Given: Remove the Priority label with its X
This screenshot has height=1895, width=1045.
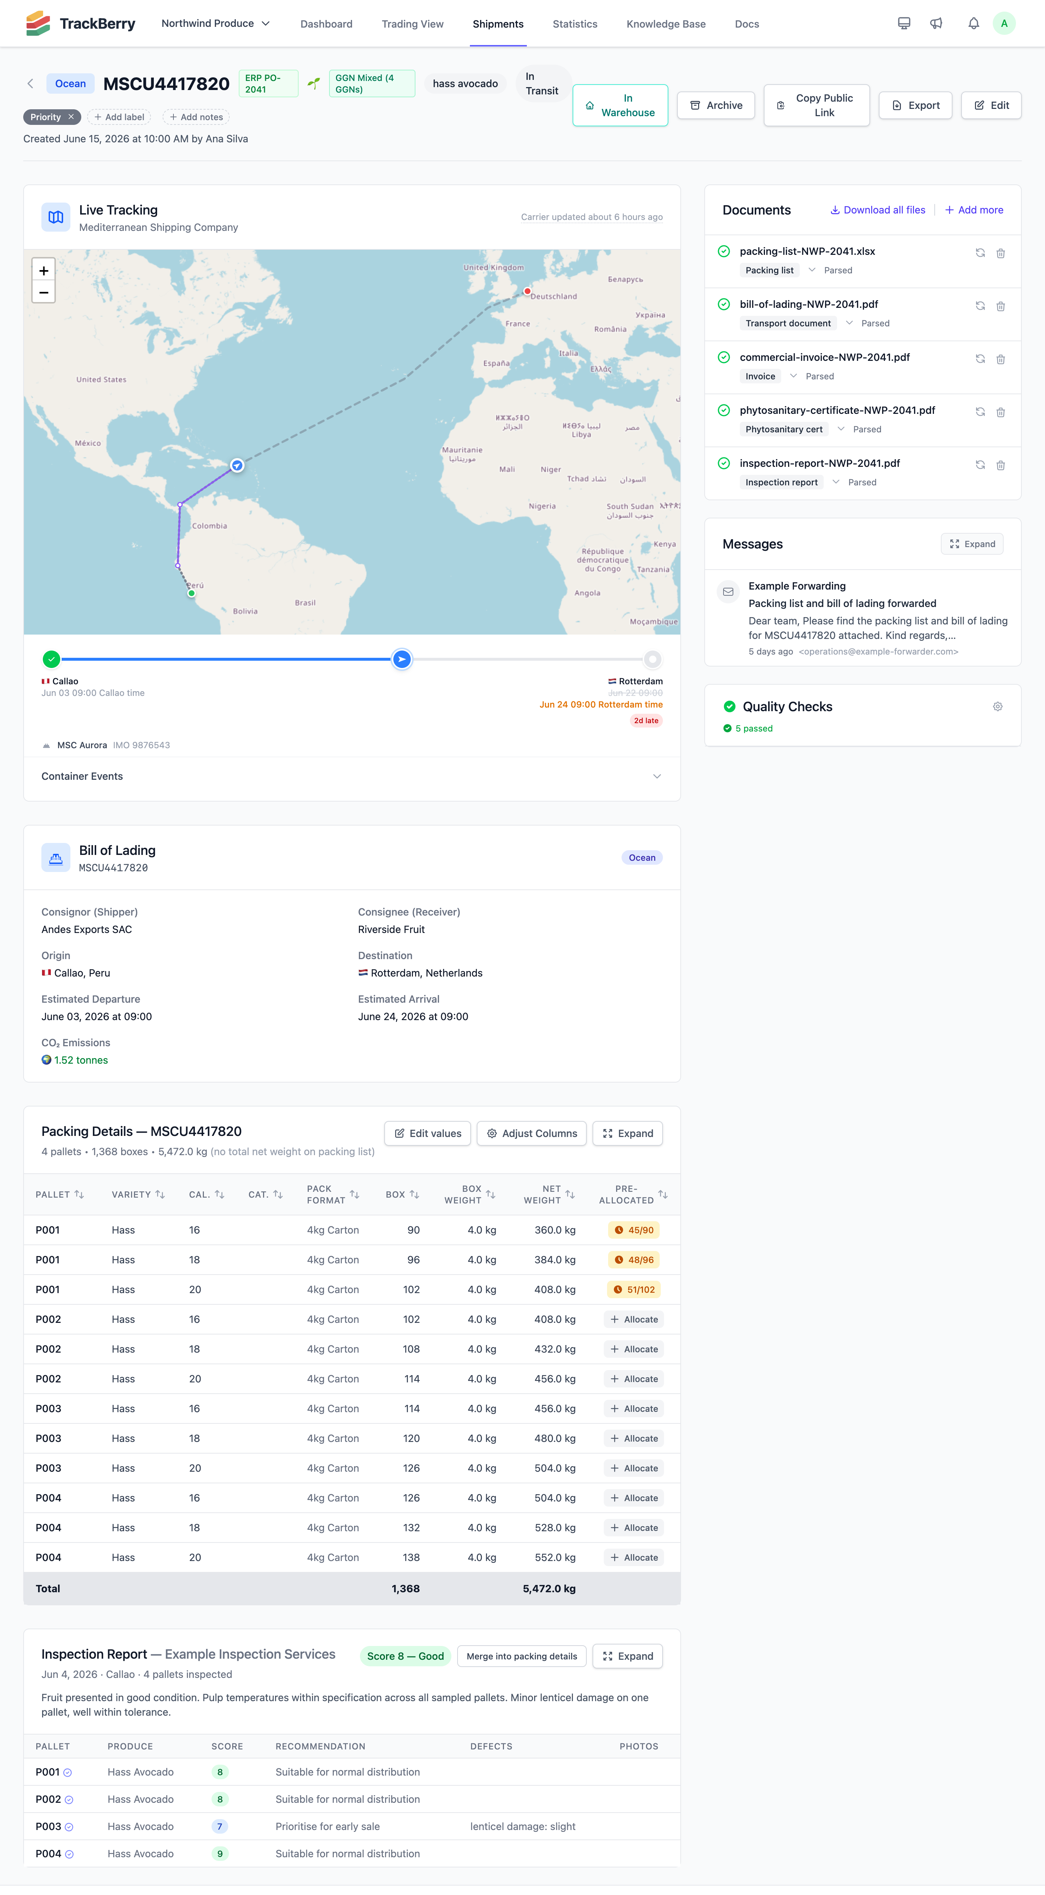Looking at the screenshot, I should click(71, 117).
